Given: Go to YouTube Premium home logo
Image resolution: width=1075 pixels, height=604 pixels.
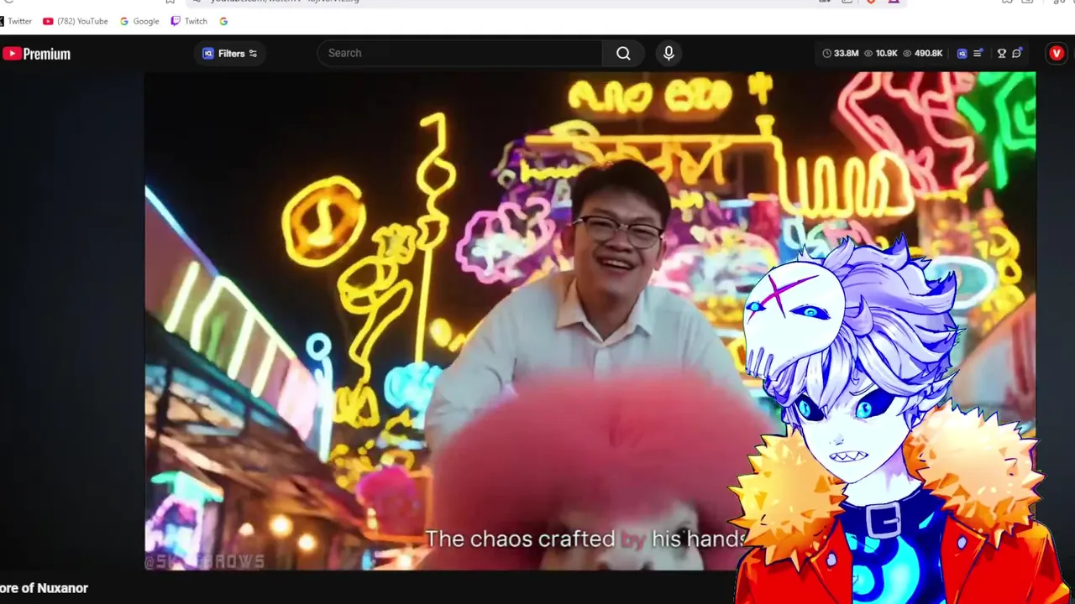Looking at the screenshot, I should (36, 54).
